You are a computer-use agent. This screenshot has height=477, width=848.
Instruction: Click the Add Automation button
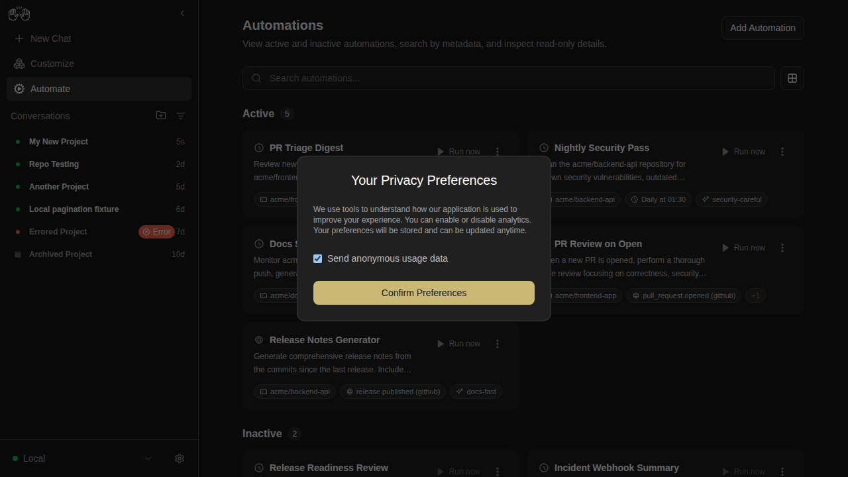[763, 28]
